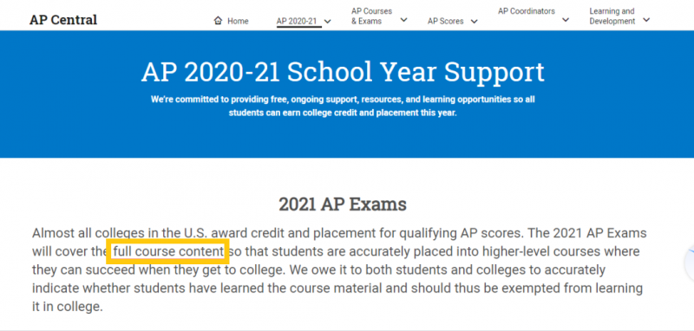Screen dimensions: 694x331
Task: Expand the chevron next to AP Scores
Action: pos(474,21)
